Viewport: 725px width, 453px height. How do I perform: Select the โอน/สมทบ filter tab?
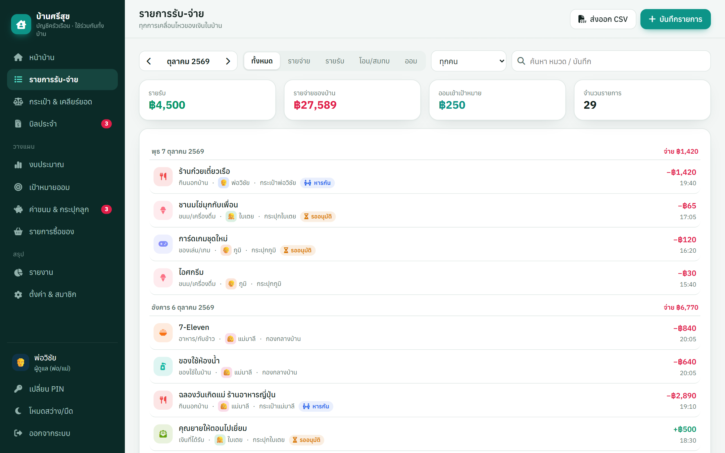[x=374, y=61]
